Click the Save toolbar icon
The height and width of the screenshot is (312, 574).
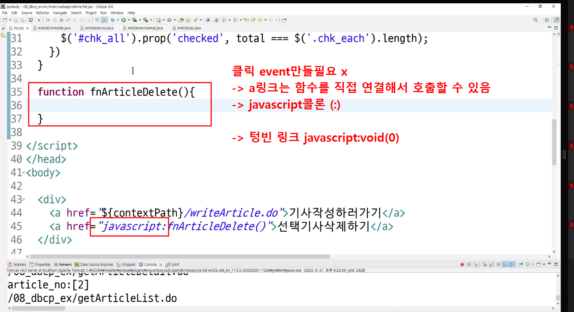click(16, 20)
